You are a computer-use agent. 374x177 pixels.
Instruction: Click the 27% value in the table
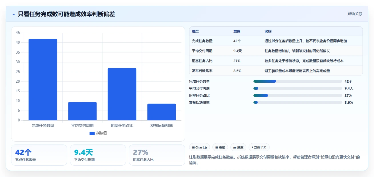(x=237, y=61)
